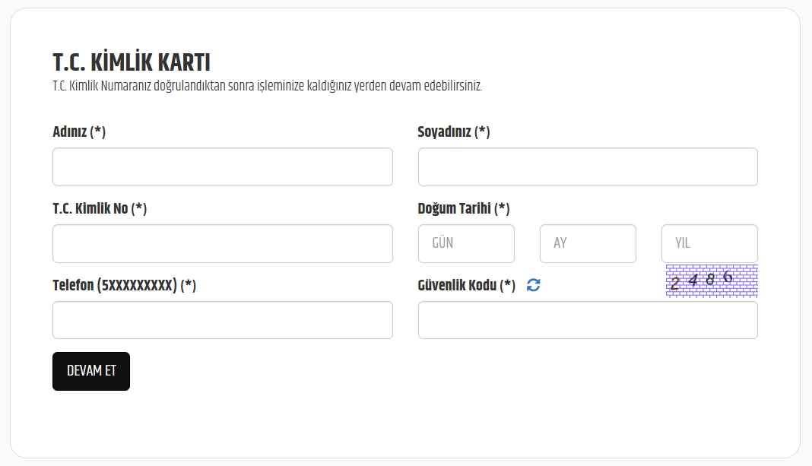Image resolution: width=812 pixels, height=466 pixels.
Task: Click the asterisk beside Doğum Tarihi
Action: [x=503, y=208]
